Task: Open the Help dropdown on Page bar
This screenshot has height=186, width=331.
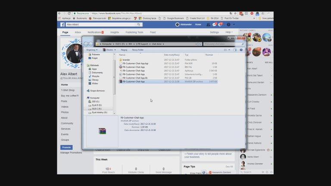Action: click(x=229, y=32)
